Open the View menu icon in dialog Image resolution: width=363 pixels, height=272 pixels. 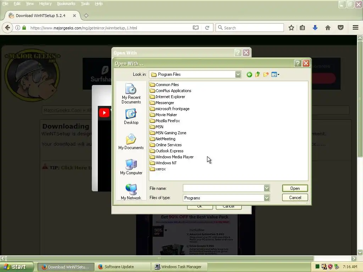tap(275, 74)
